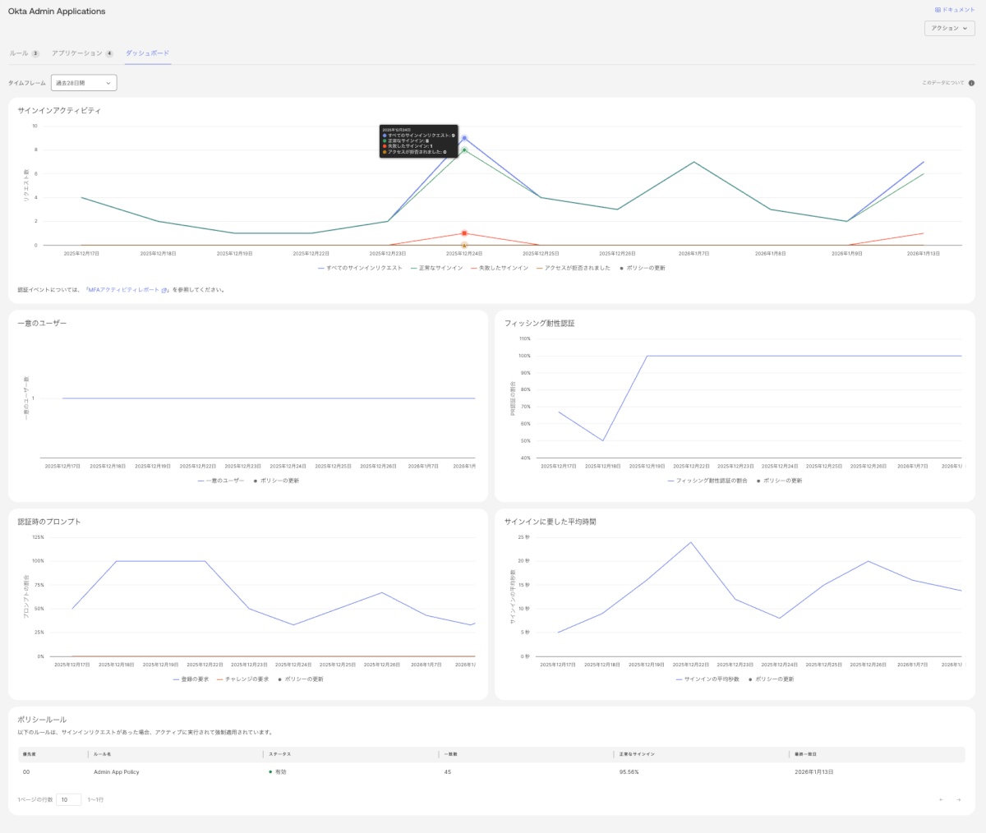Click the green successful sign-in point on 2025年12月24日

tap(464, 150)
